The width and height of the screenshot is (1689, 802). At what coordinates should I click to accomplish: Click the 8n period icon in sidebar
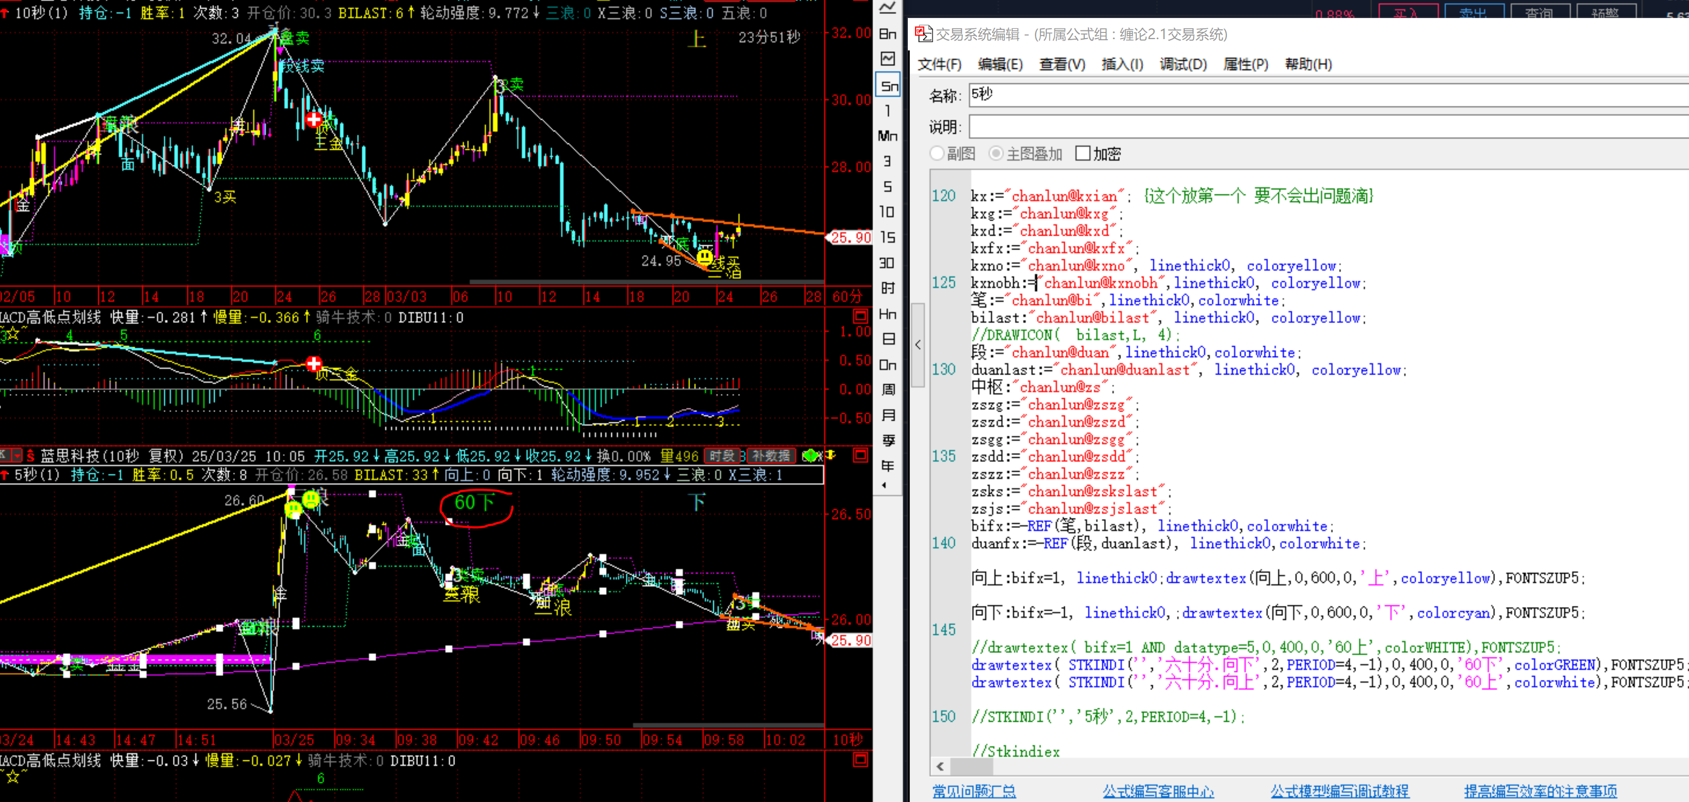click(888, 34)
